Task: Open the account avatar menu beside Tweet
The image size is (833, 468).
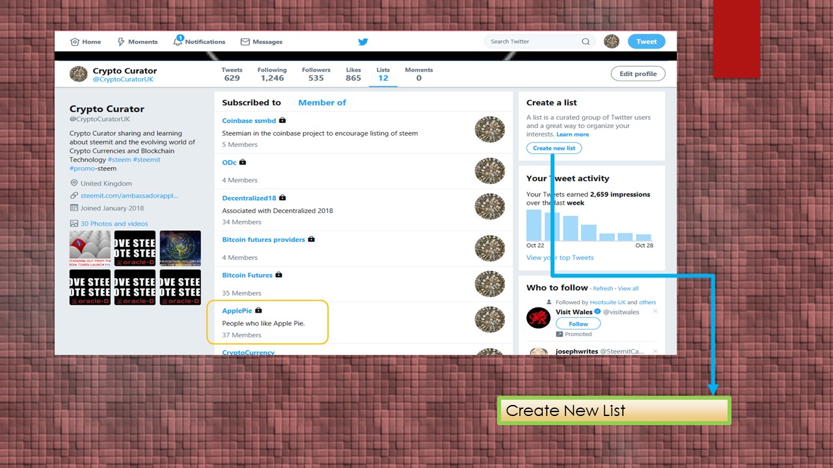Action: 612,42
